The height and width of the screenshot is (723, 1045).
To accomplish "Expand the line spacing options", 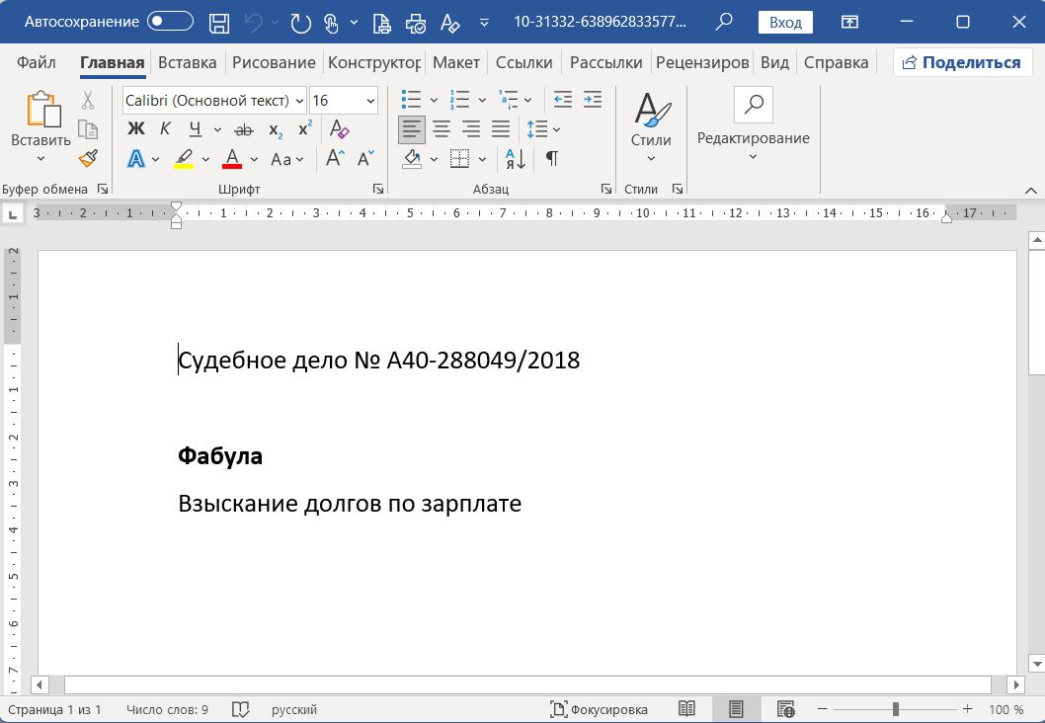I will pyautogui.click(x=554, y=128).
